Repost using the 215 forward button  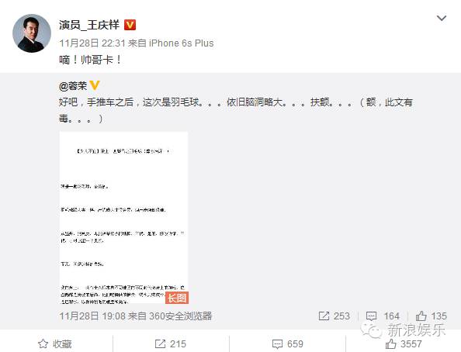[x=171, y=343]
